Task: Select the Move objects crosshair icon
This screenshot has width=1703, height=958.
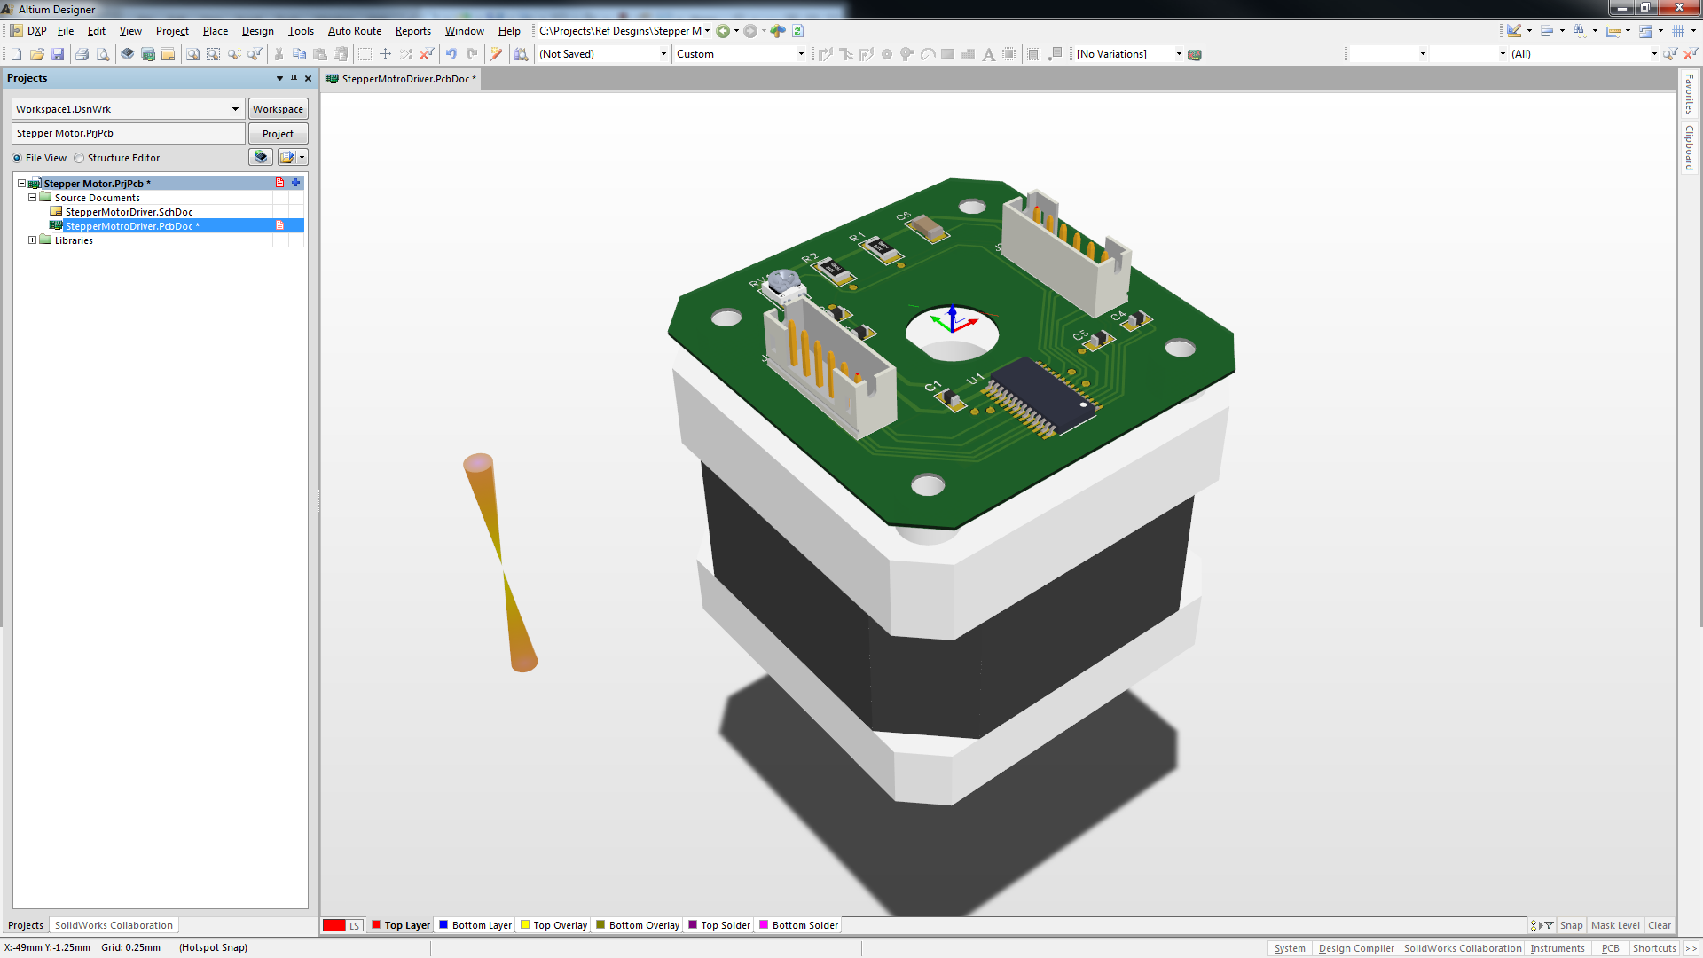Action: 385,54
